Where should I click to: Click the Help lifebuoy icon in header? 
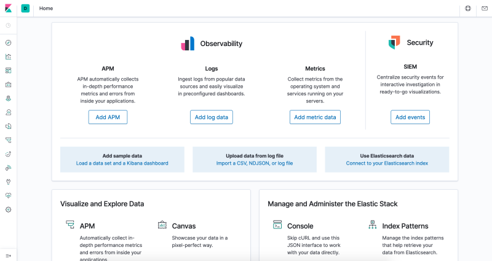pos(468,9)
